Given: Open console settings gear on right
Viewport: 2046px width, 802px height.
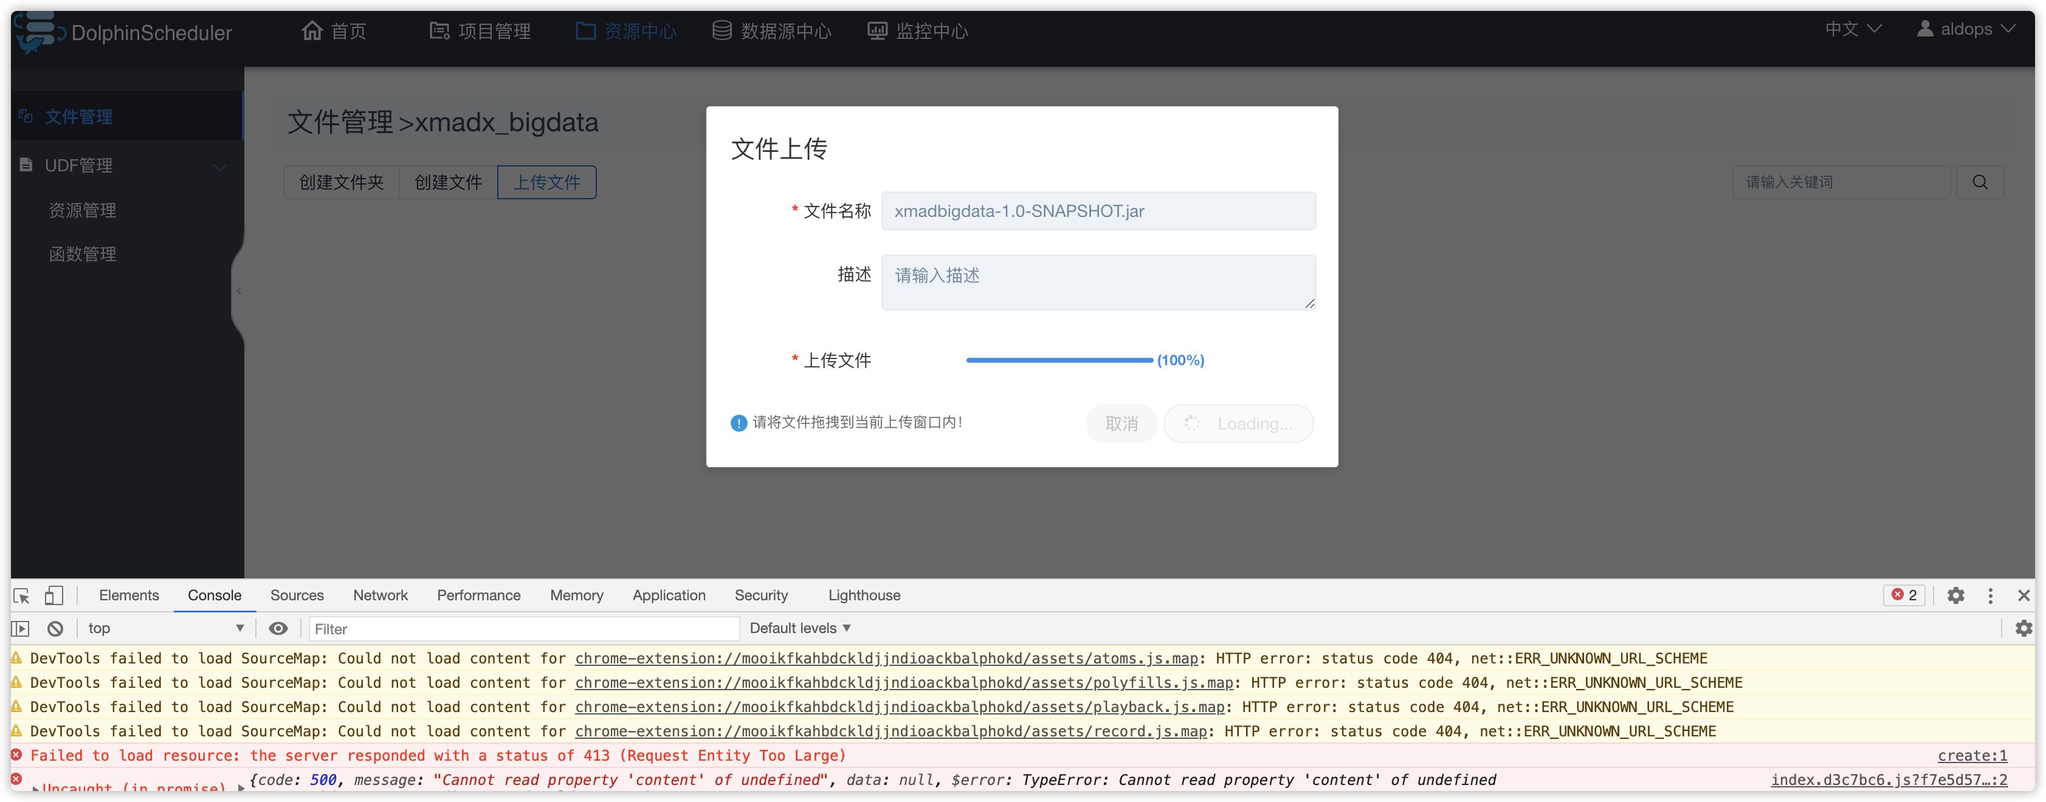Looking at the screenshot, I should [2023, 628].
